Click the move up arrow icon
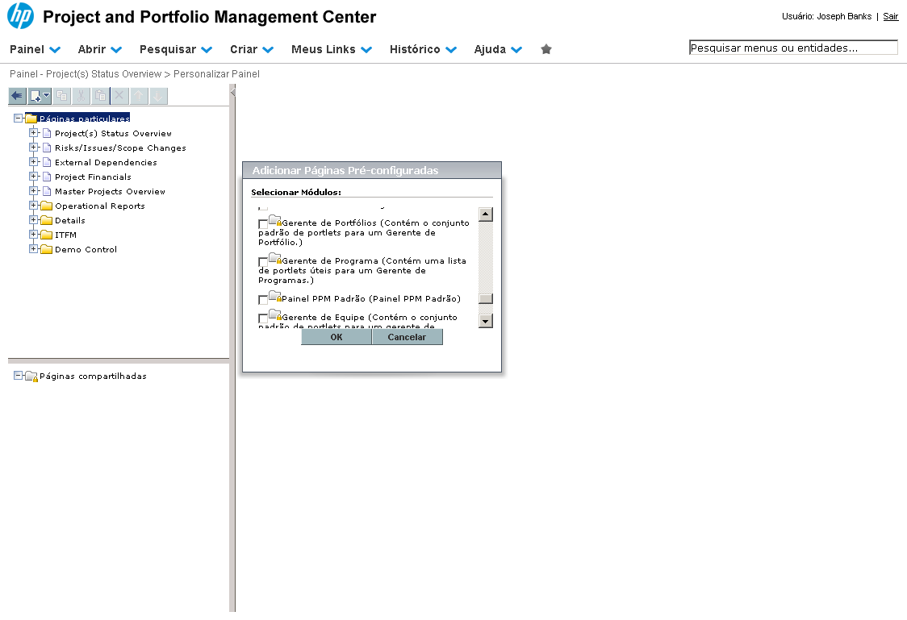Image resolution: width=907 pixels, height=620 pixels. pyautogui.click(x=139, y=96)
